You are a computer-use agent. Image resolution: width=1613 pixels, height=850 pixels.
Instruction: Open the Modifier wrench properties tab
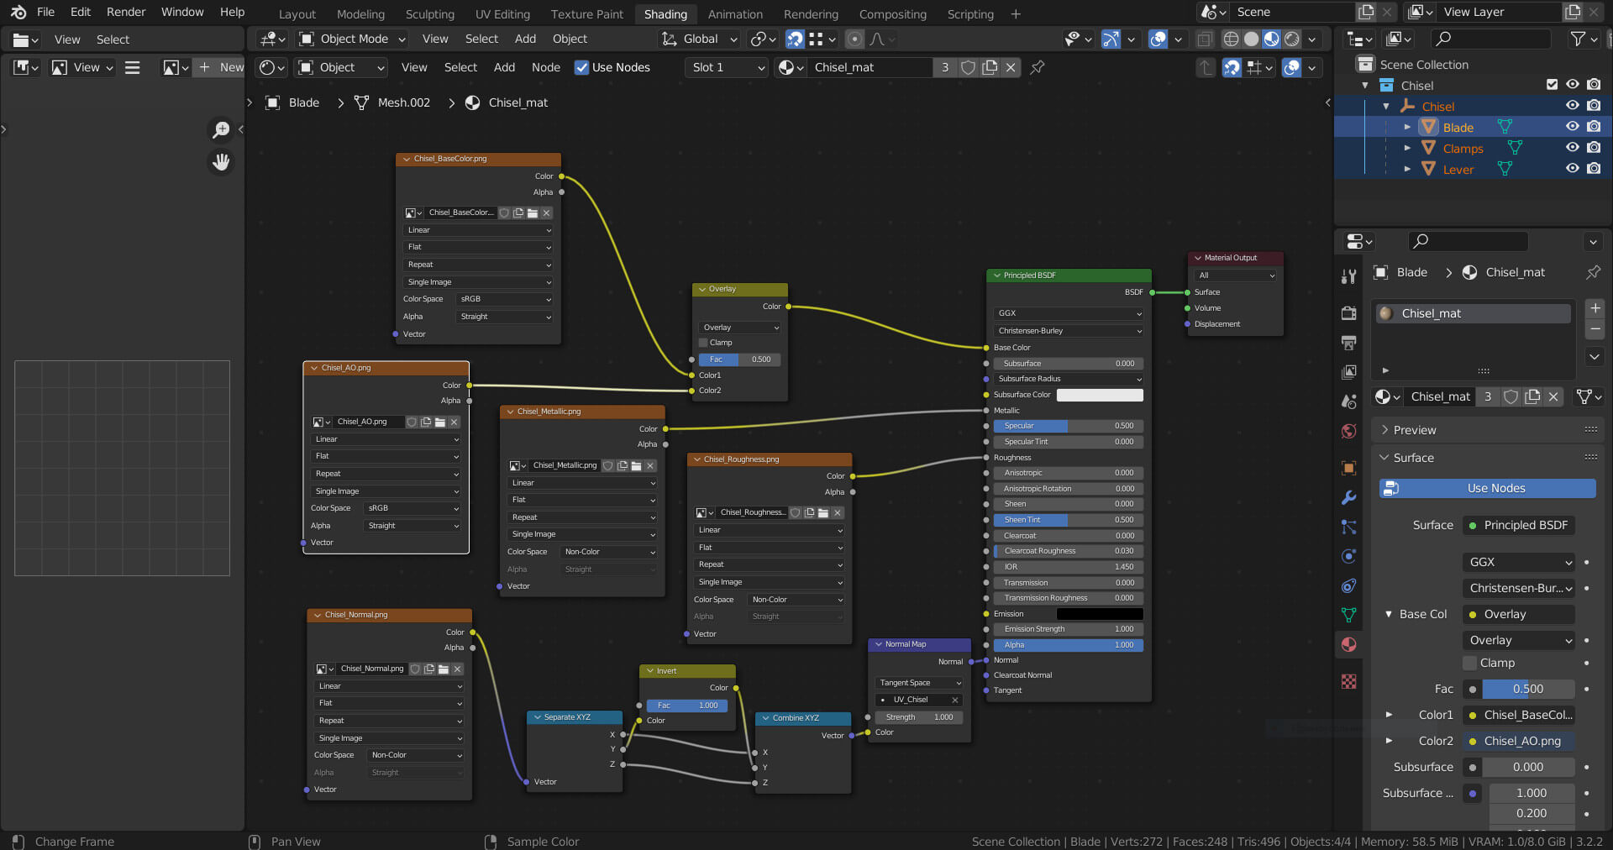[x=1348, y=497]
